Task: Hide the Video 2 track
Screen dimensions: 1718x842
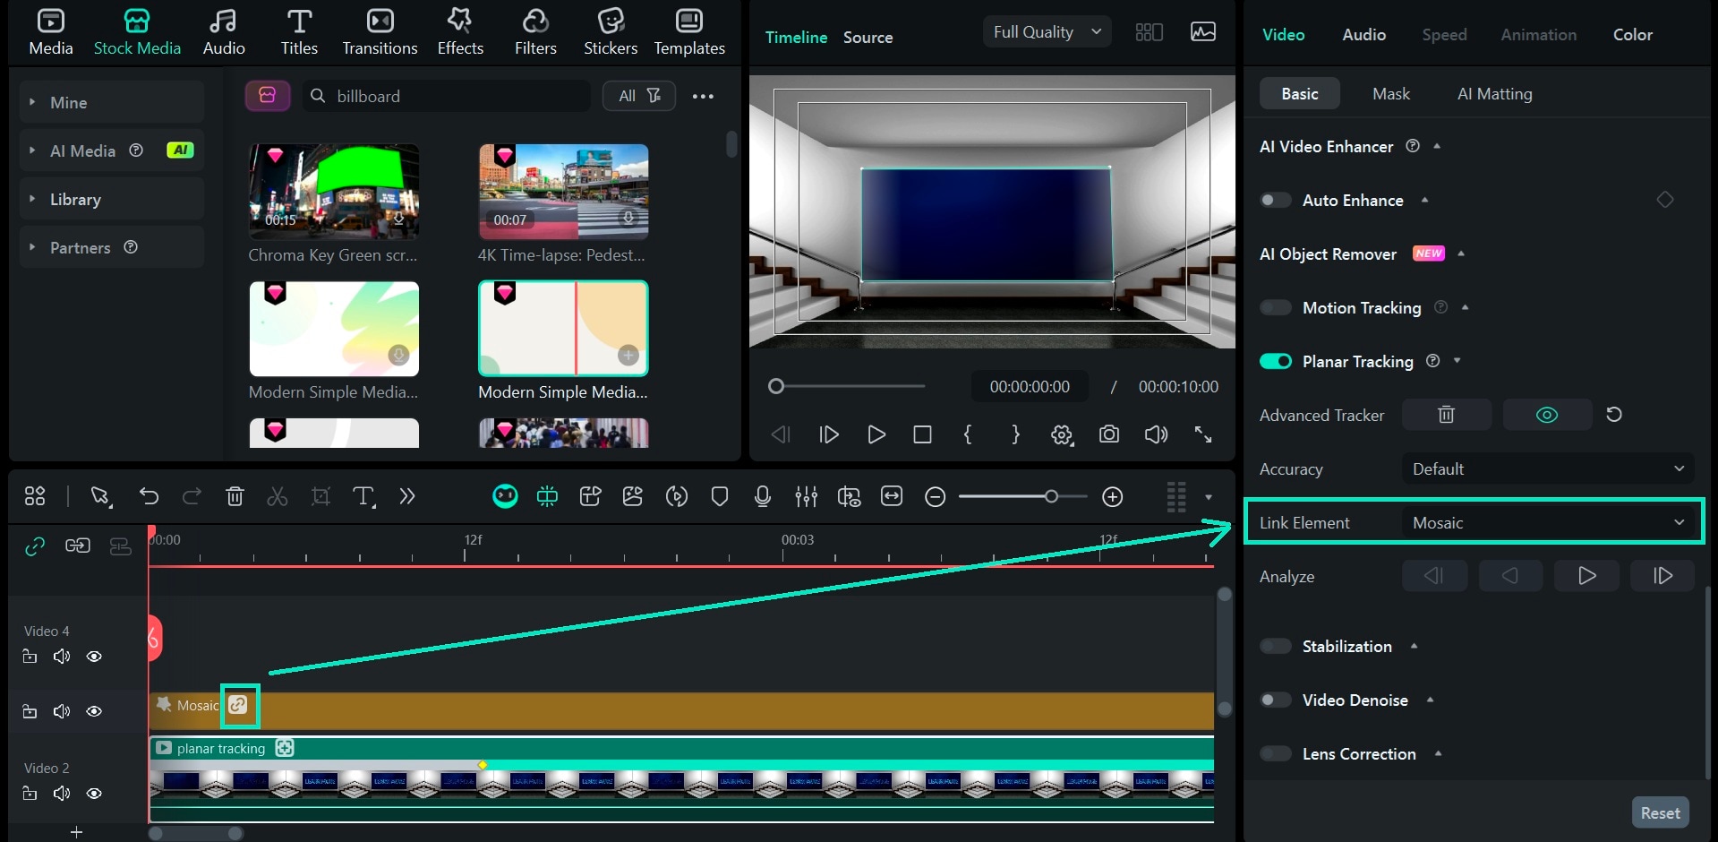Action: click(x=94, y=794)
